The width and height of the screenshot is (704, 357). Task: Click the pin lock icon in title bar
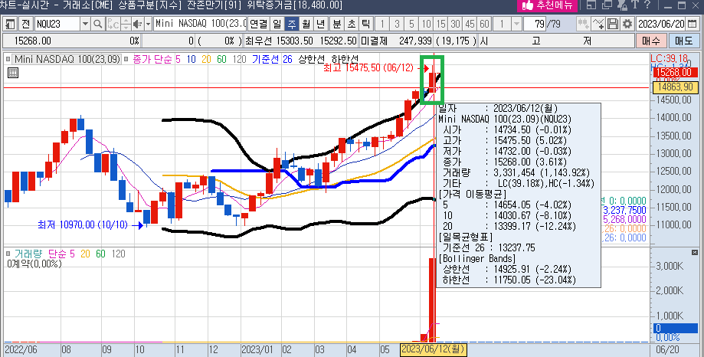tap(622, 5)
